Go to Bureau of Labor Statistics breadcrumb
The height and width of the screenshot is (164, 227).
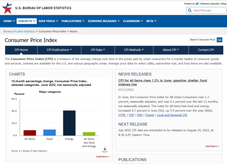(x=19, y=31)
